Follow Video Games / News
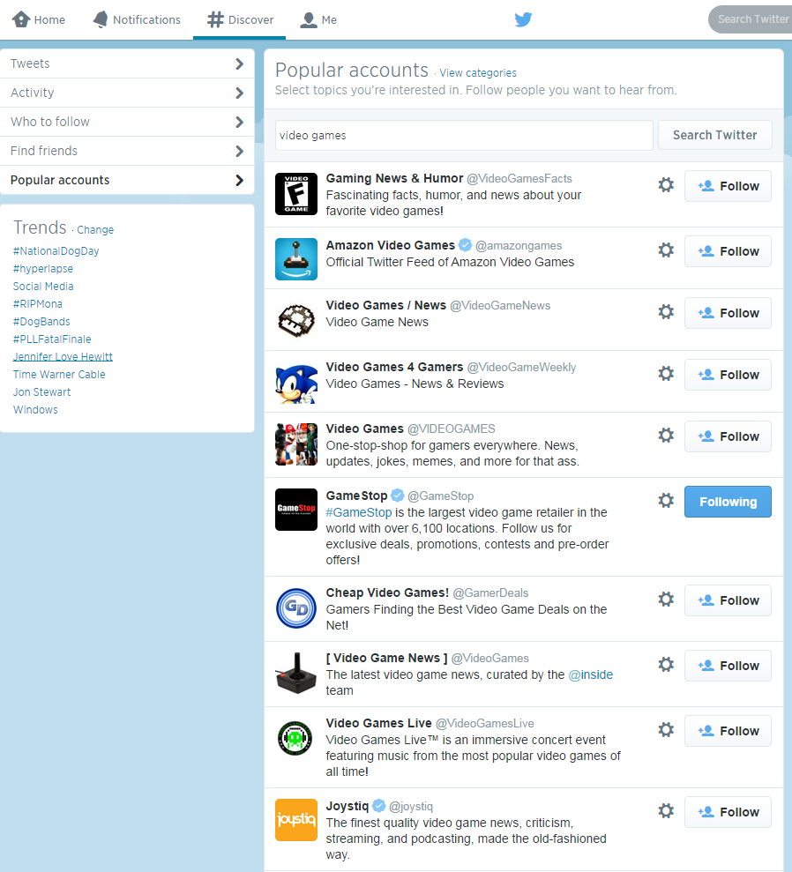The width and height of the screenshot is (792, 872). [728, 312]
